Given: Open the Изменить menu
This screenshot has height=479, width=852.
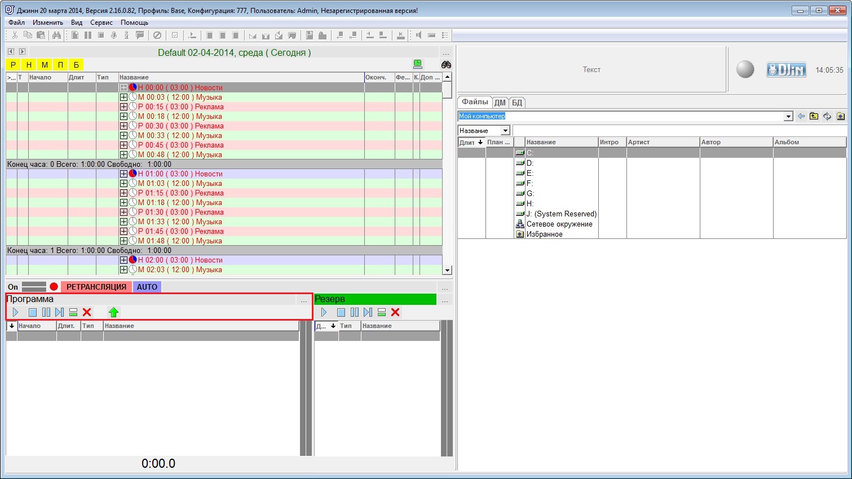Looking at the screenshot, I should pyautogui.click(x=48, y=23).
